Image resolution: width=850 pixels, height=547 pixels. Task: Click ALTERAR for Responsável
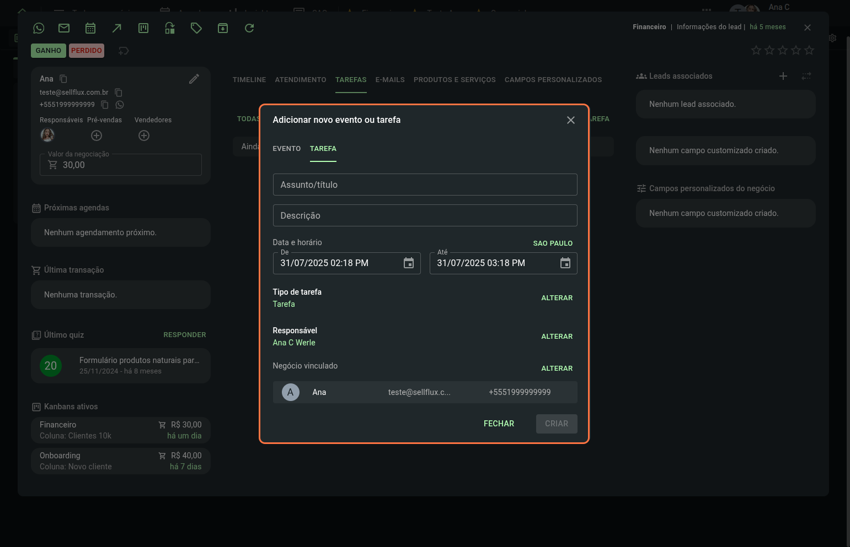pos(557,337)
